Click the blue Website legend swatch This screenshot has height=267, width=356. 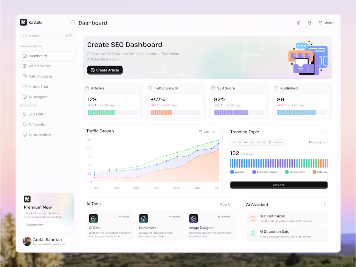pyautogui.click(x=232, y=172)
